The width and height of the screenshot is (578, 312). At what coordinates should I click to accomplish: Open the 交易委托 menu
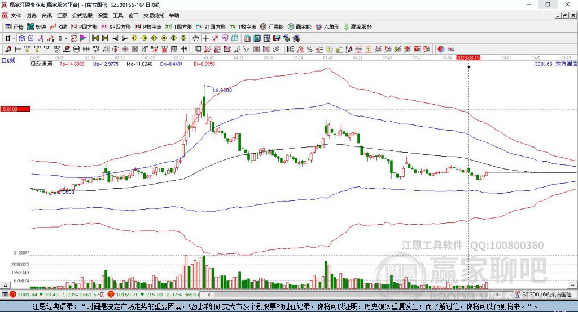pos(154,15)
